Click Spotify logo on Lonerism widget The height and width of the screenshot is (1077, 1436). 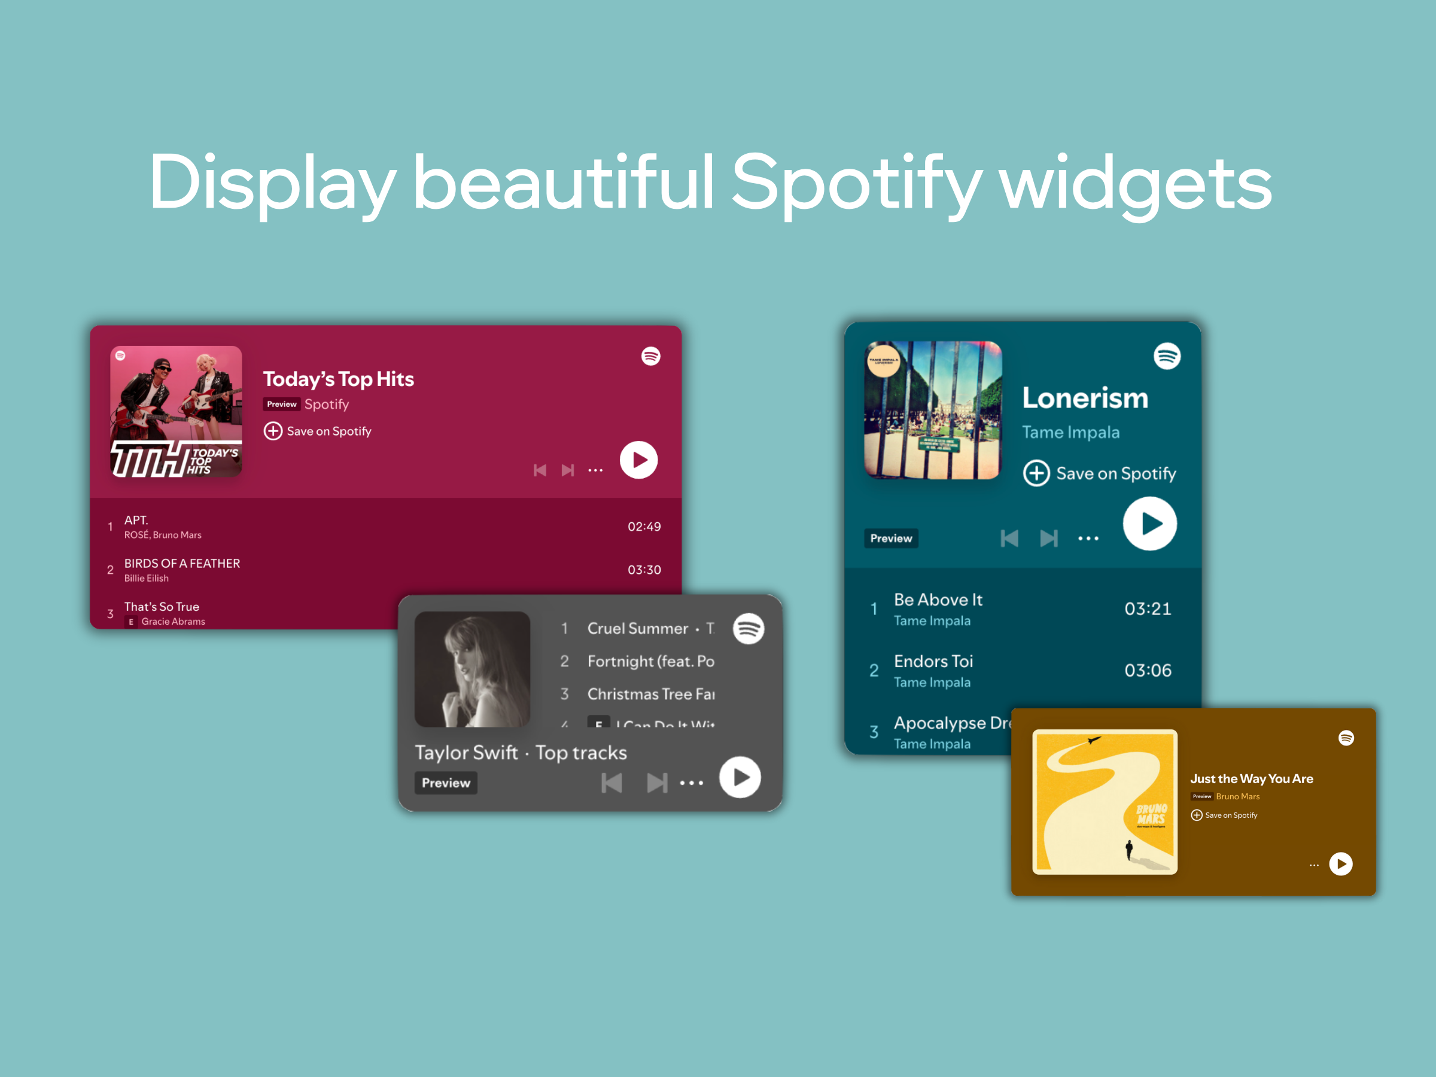[x=1167, y=356]
